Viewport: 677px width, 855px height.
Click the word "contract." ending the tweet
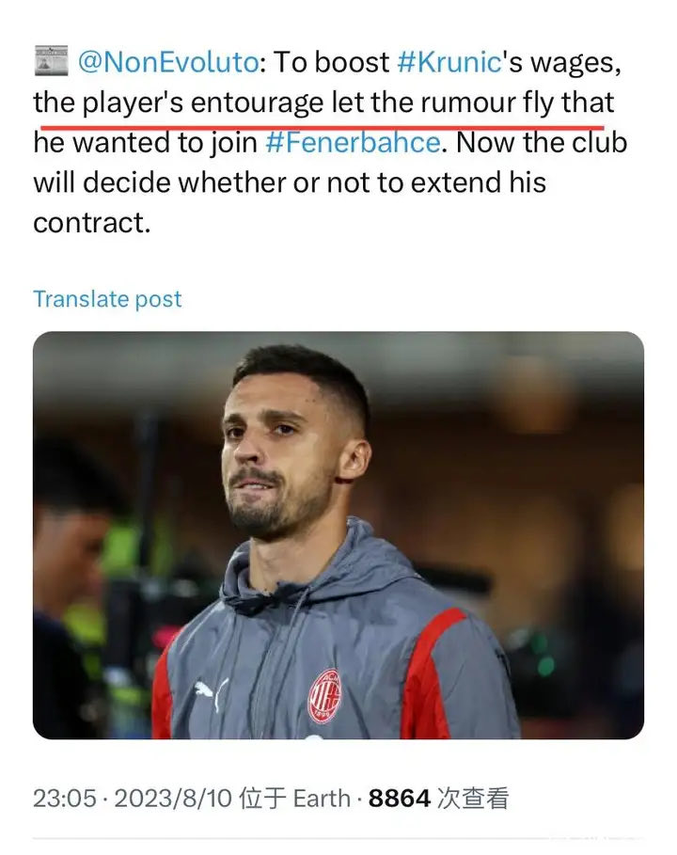click(92, 223)
